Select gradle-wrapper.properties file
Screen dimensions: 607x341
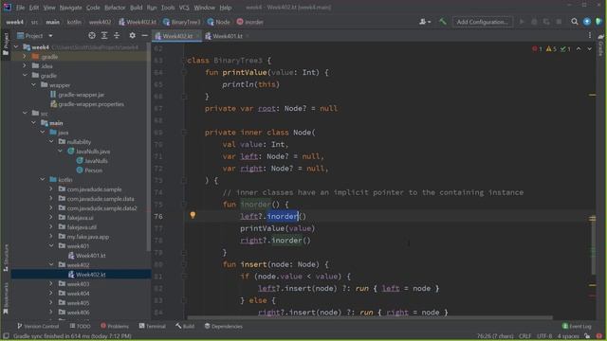pos(87,104)
